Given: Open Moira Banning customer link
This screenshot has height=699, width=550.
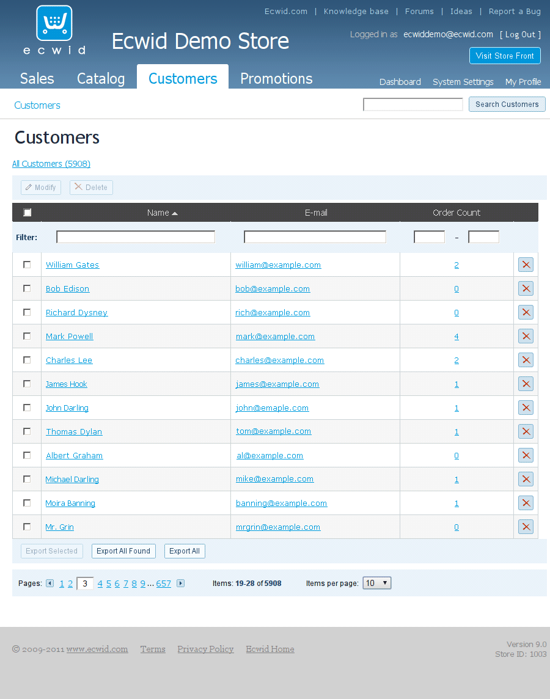Looking at the screenshot, I should [x=70, y=503].
